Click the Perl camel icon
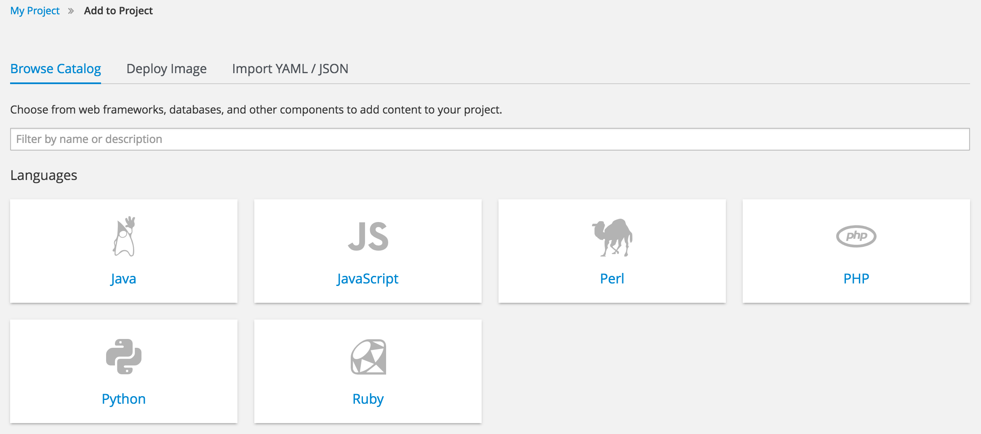 pyautogui.click(x=612, y=237)
